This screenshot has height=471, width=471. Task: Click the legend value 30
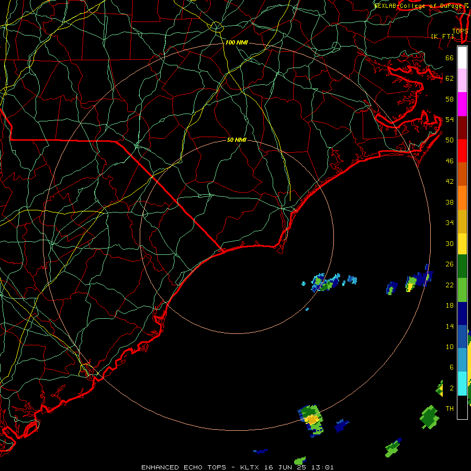[x=450, y=243]
